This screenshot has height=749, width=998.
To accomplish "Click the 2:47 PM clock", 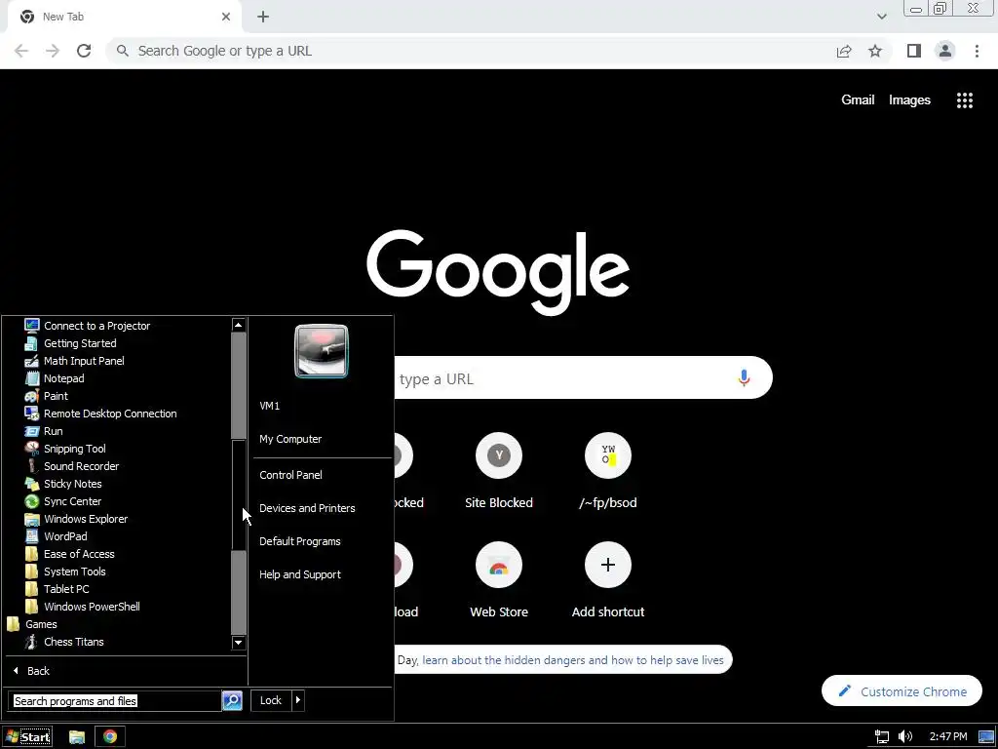I will pos(947,737).
